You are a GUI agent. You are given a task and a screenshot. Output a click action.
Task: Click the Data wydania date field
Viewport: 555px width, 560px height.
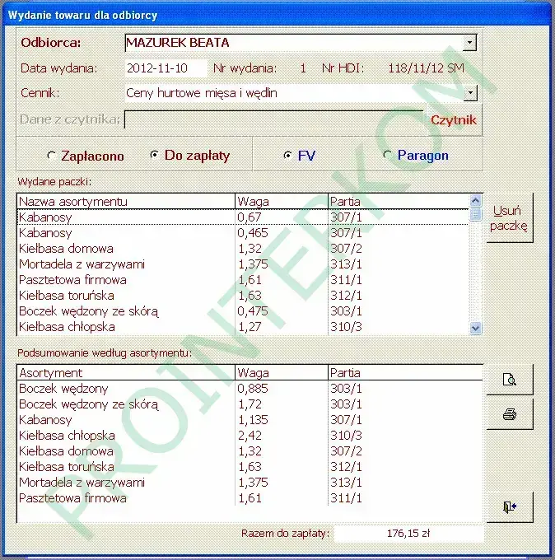[x=166, y=68]
